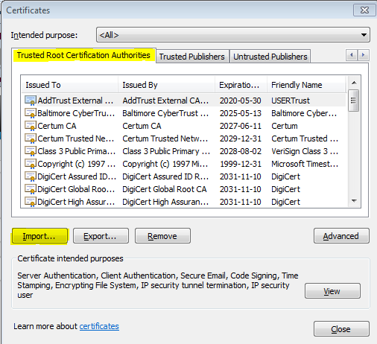Select Baltimore CyberTru... in Issued To
Screen dimensions: 377x344
tap(76, 113)
